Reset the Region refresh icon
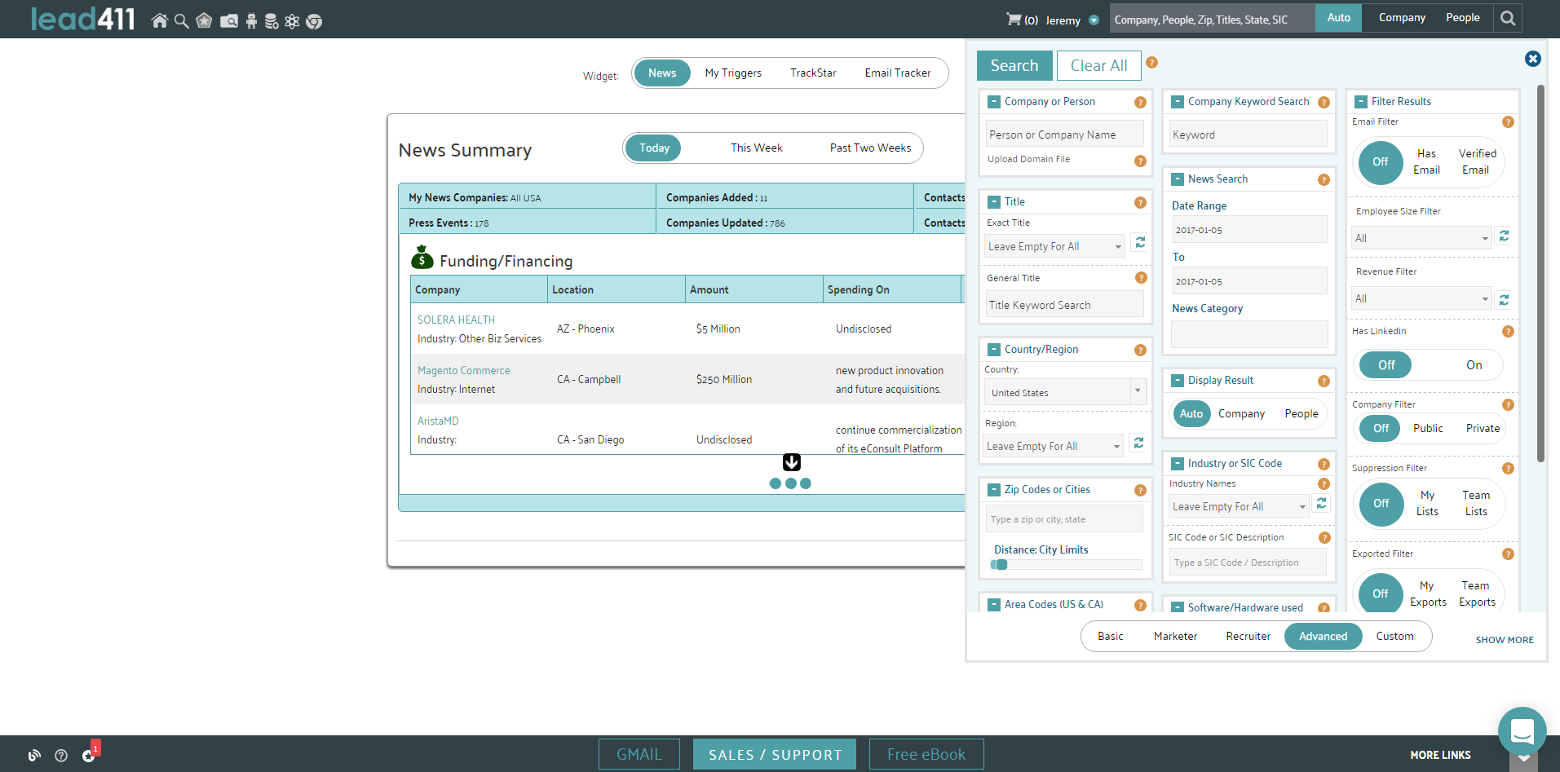This screenshot has width=1560, height=772. (1138, 443)
